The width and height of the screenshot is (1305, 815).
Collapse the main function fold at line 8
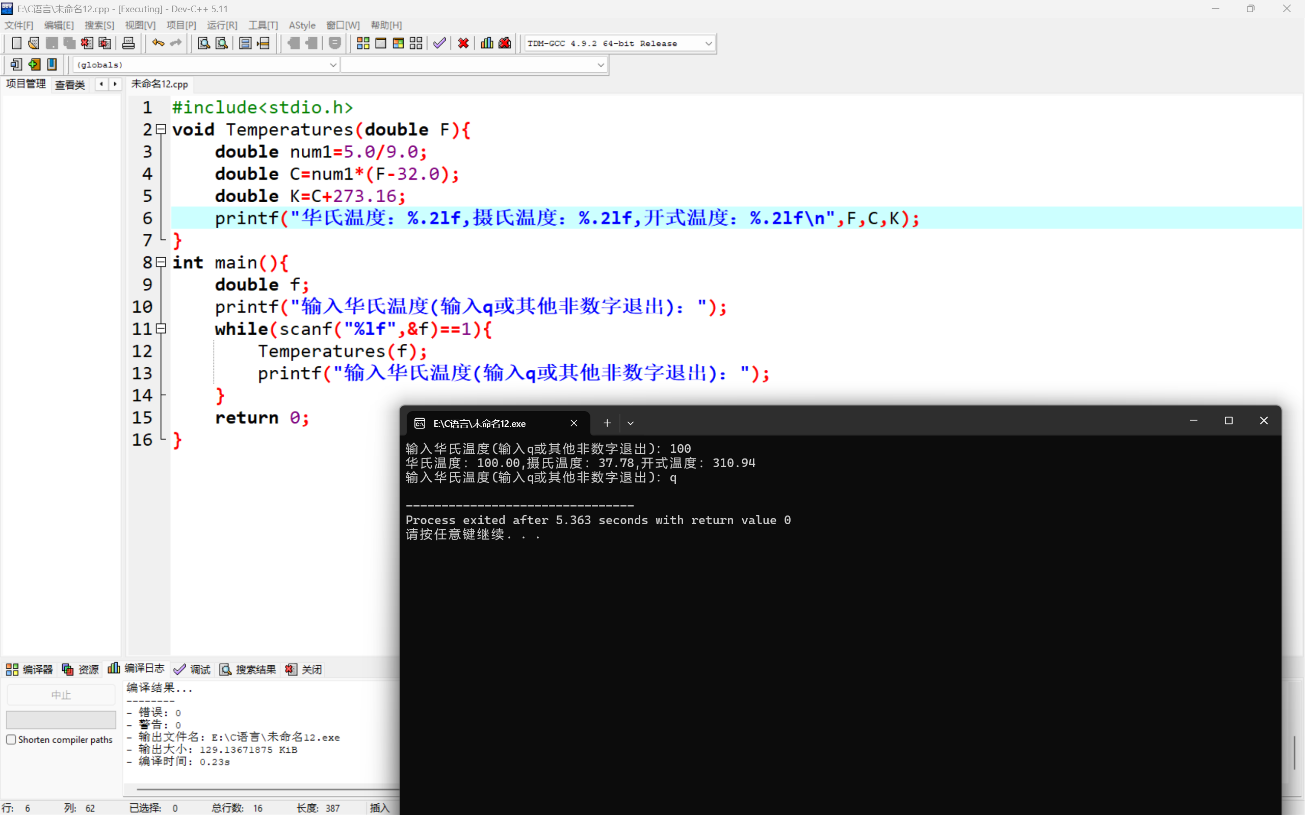161,262
